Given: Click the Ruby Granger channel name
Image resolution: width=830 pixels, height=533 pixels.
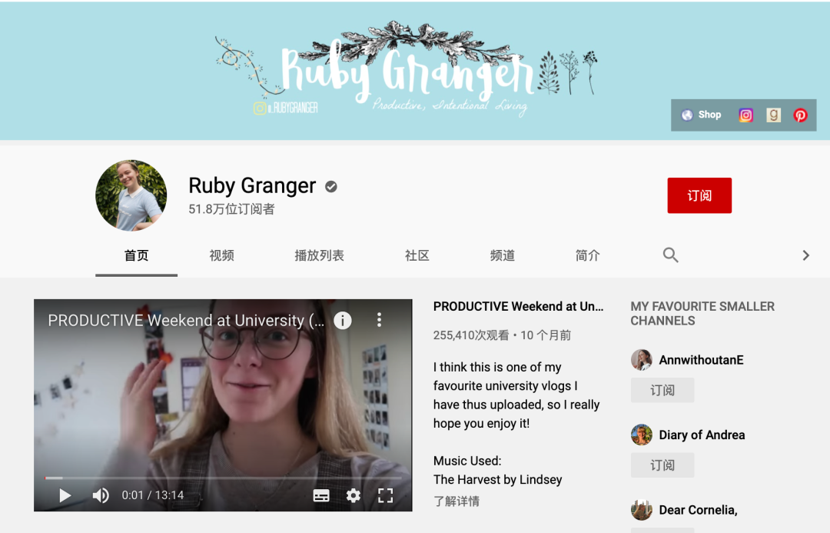Looking at the screenshot, I should [252, 185].
